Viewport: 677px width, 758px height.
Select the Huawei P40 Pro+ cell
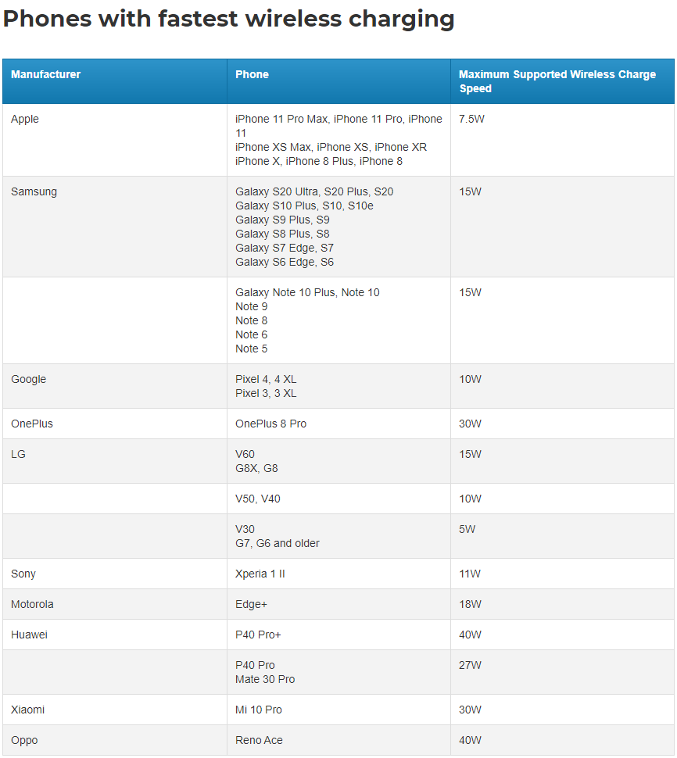(258, 635)
